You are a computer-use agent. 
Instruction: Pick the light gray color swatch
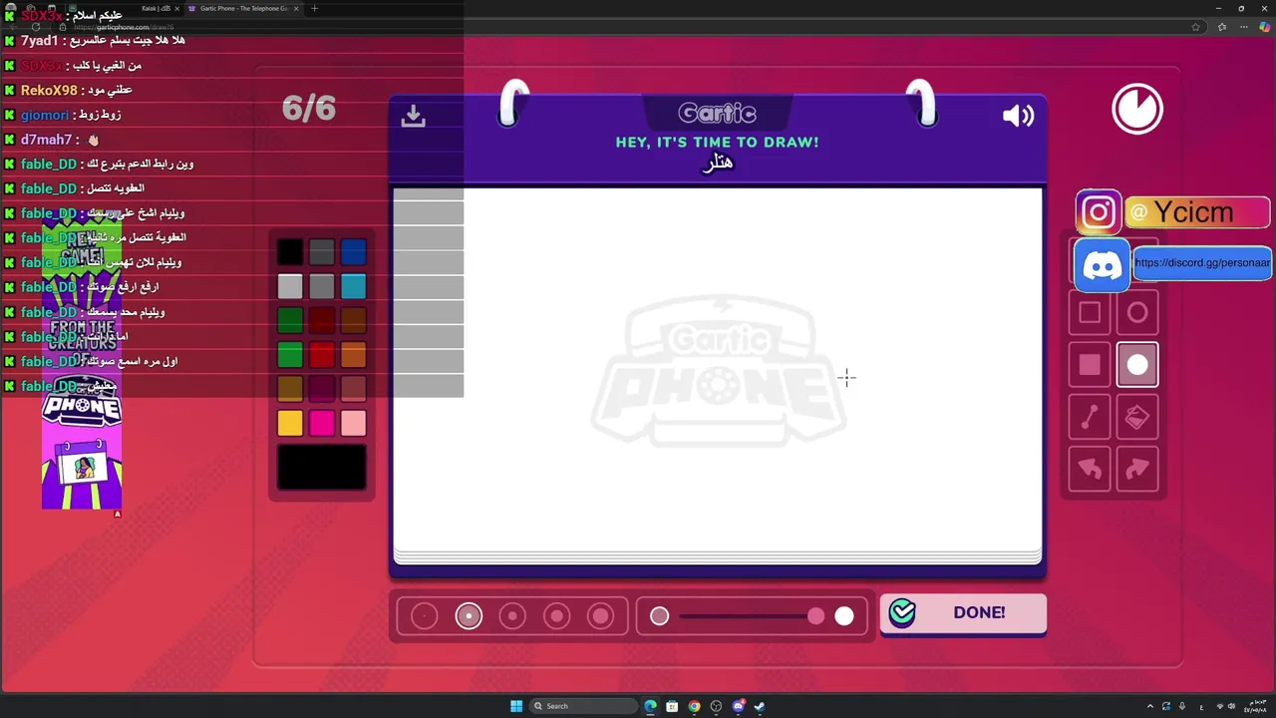tap(290, 286)
